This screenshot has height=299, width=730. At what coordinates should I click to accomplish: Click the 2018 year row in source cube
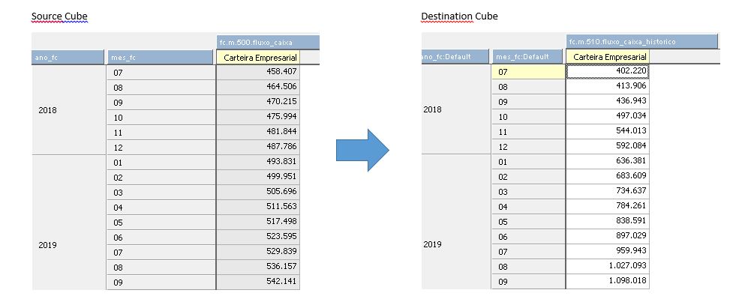[69, 109]
